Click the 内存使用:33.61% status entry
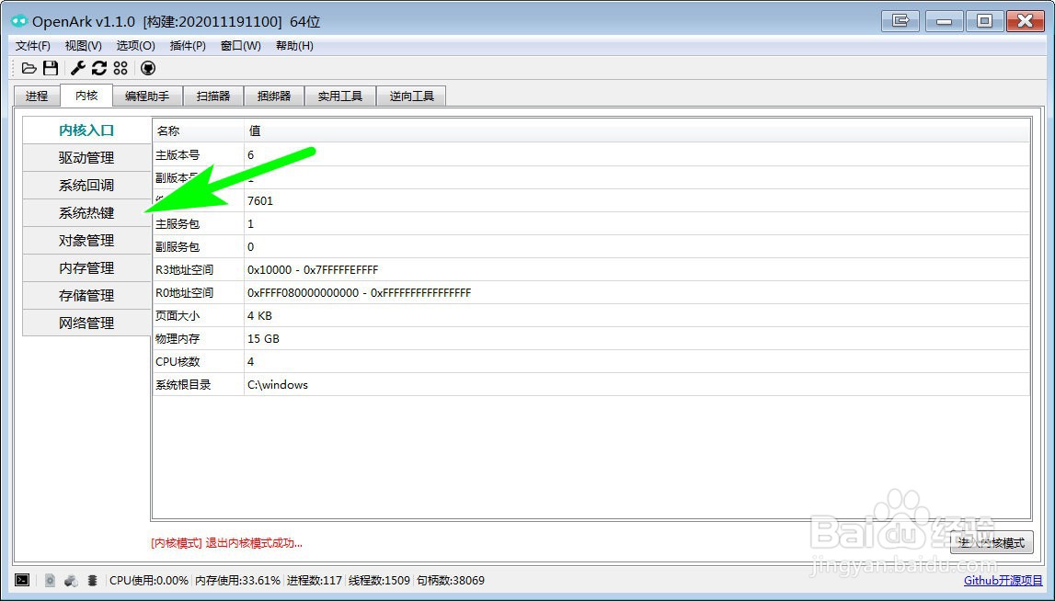1055x601 pixels. 237,580
